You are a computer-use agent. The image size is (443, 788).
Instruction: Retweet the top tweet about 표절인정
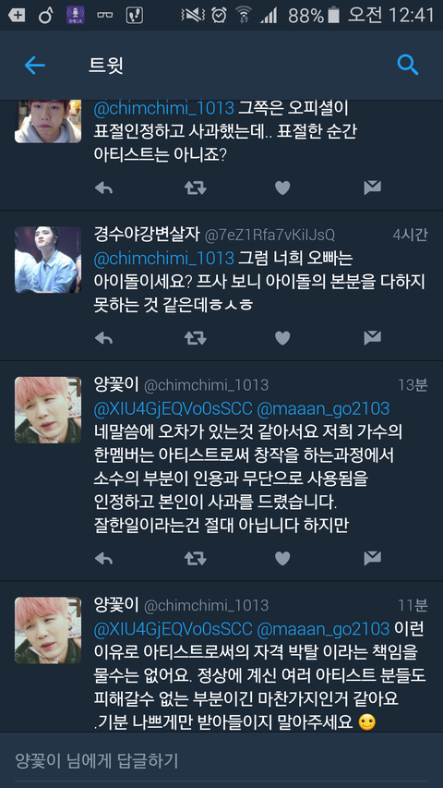[195, 188]
